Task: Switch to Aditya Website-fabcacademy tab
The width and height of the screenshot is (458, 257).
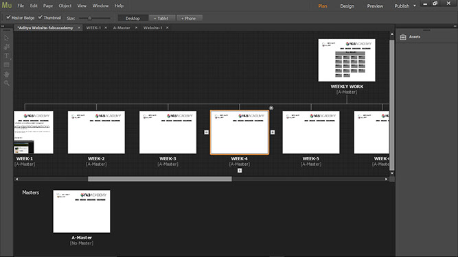Action: [x=45, y=27]
